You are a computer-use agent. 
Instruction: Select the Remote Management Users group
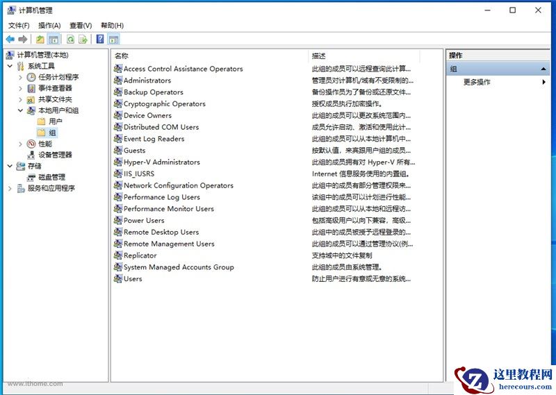click(169, 244)
